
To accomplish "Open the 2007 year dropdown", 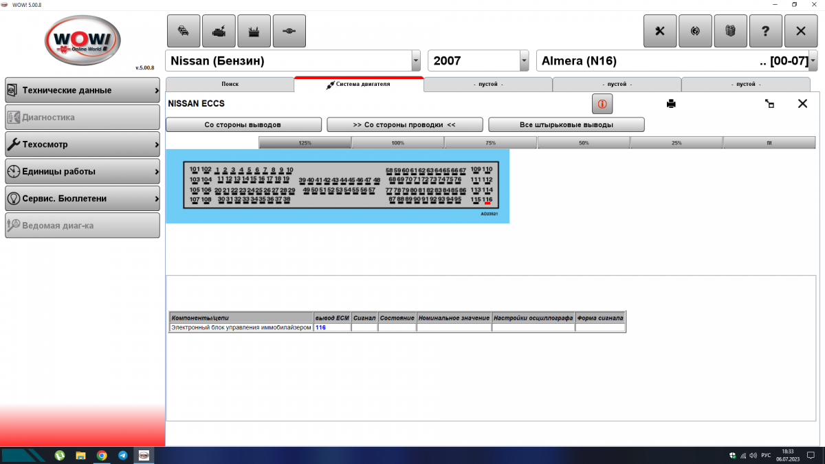I will [524, 60].
